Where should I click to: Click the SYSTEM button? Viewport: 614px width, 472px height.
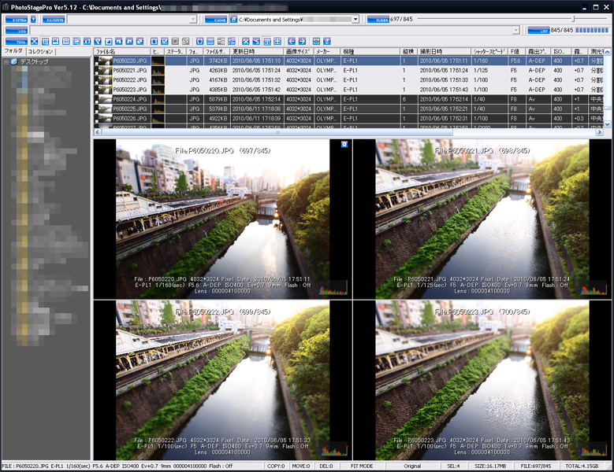(x=17, y=20)
